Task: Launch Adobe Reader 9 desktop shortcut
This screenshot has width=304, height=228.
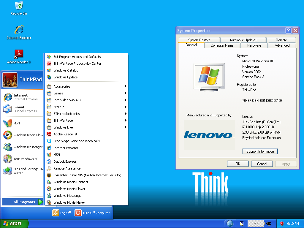Action: point(19,54)
